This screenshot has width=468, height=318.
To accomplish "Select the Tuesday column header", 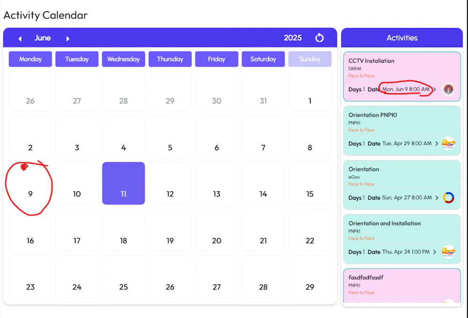I will pos(77,59).
